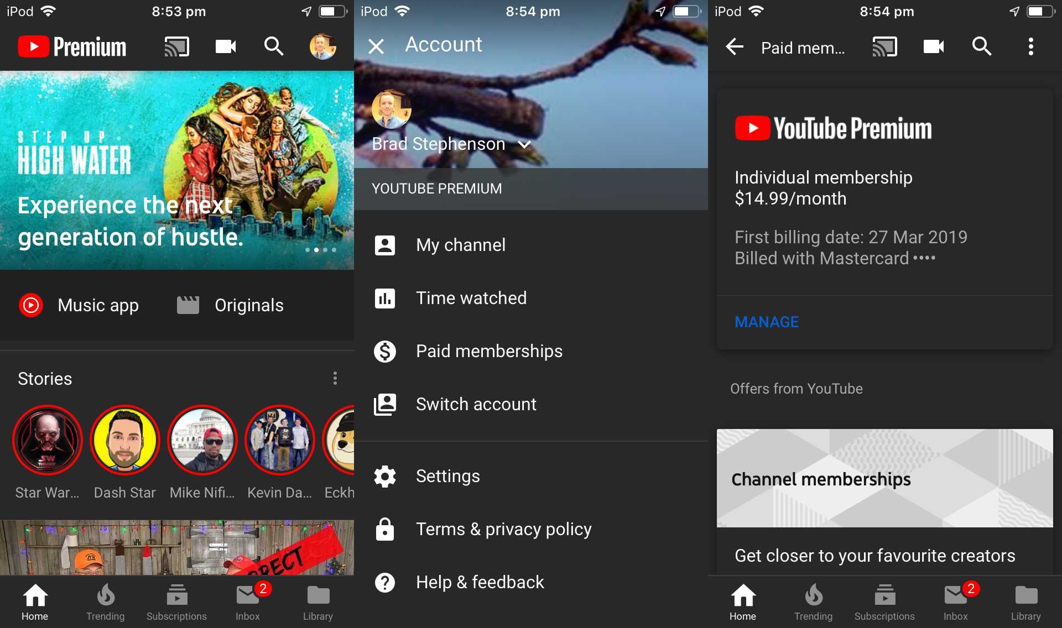Tap the account avatar on the Account screen
The image size is (1062, 628).
[391, 109]
